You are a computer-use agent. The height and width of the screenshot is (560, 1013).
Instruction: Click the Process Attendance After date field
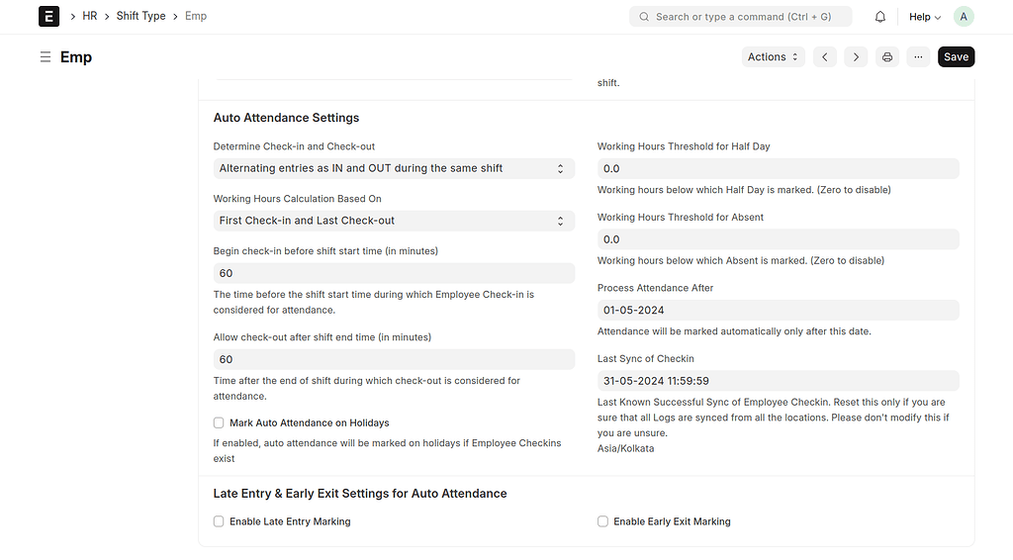(x=778, y=310)
